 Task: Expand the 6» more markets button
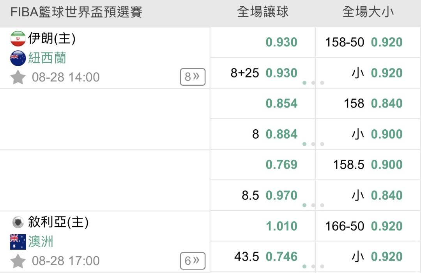193,261
